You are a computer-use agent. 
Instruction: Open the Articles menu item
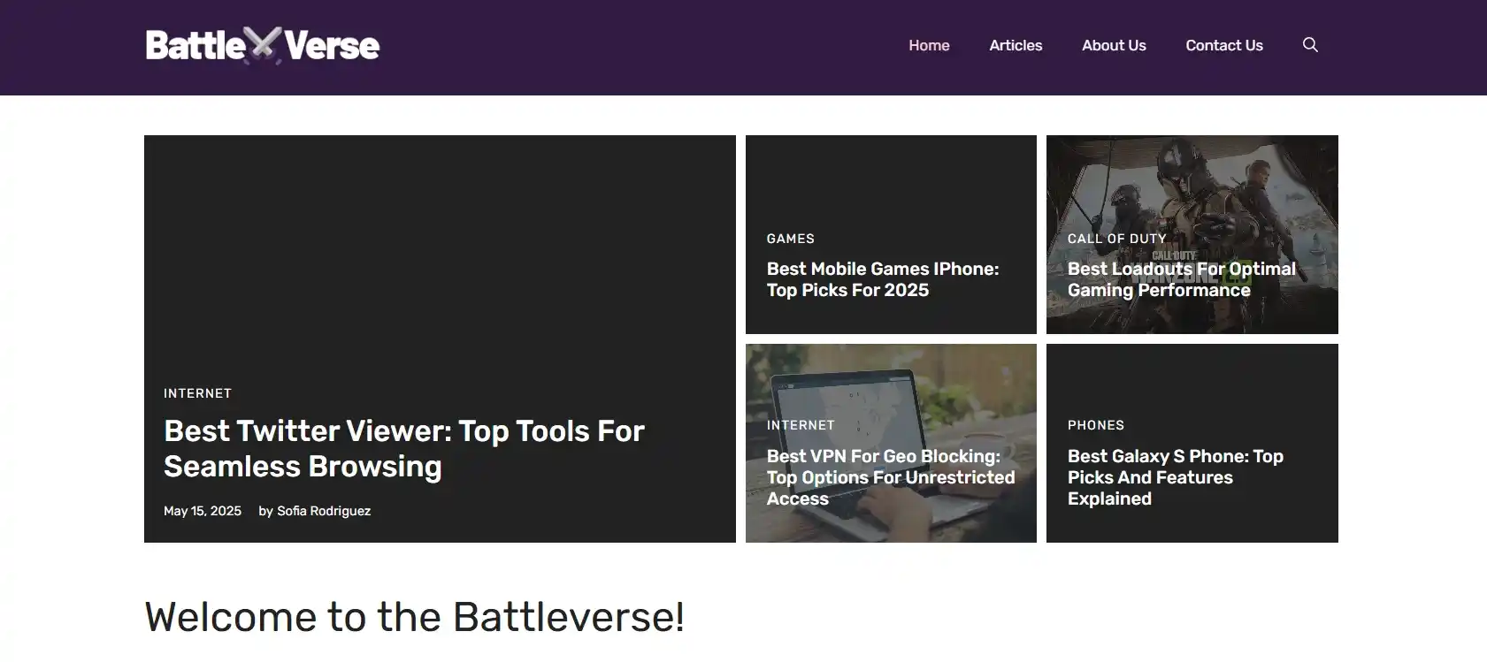tap(1016, 45)
